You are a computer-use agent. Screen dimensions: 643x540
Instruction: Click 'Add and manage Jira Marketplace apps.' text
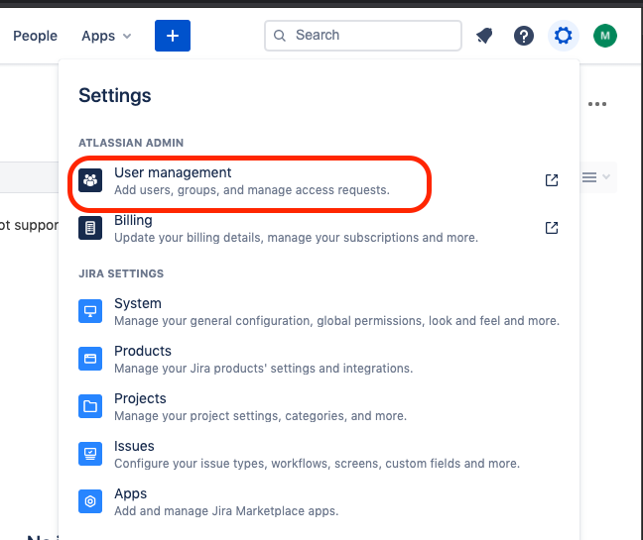click(x=226, y=511)
